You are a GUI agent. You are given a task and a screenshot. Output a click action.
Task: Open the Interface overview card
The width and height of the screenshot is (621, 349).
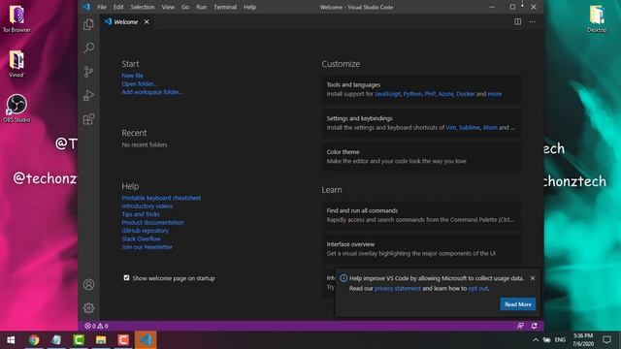click(x=421, y=249)
